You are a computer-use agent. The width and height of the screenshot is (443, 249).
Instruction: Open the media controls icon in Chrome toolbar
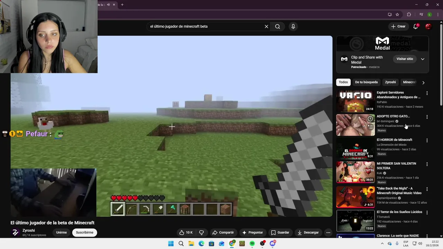(x=421, y=15)
